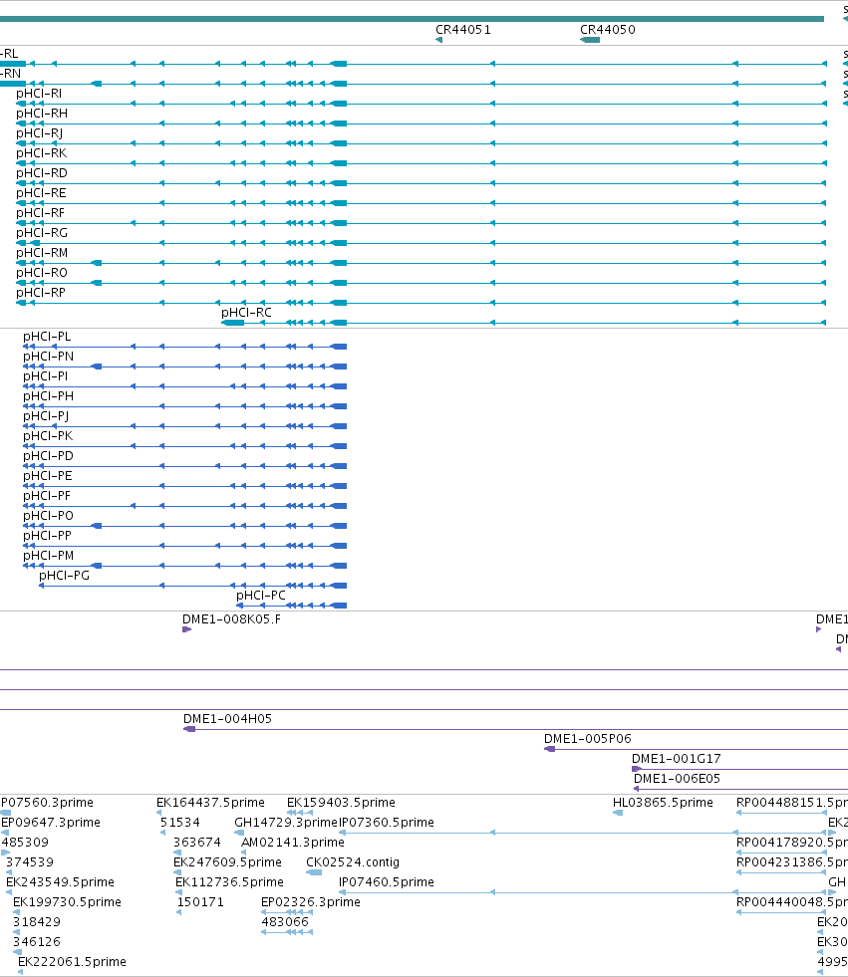Click transcript label pHCl-RM

coord(42,253)
